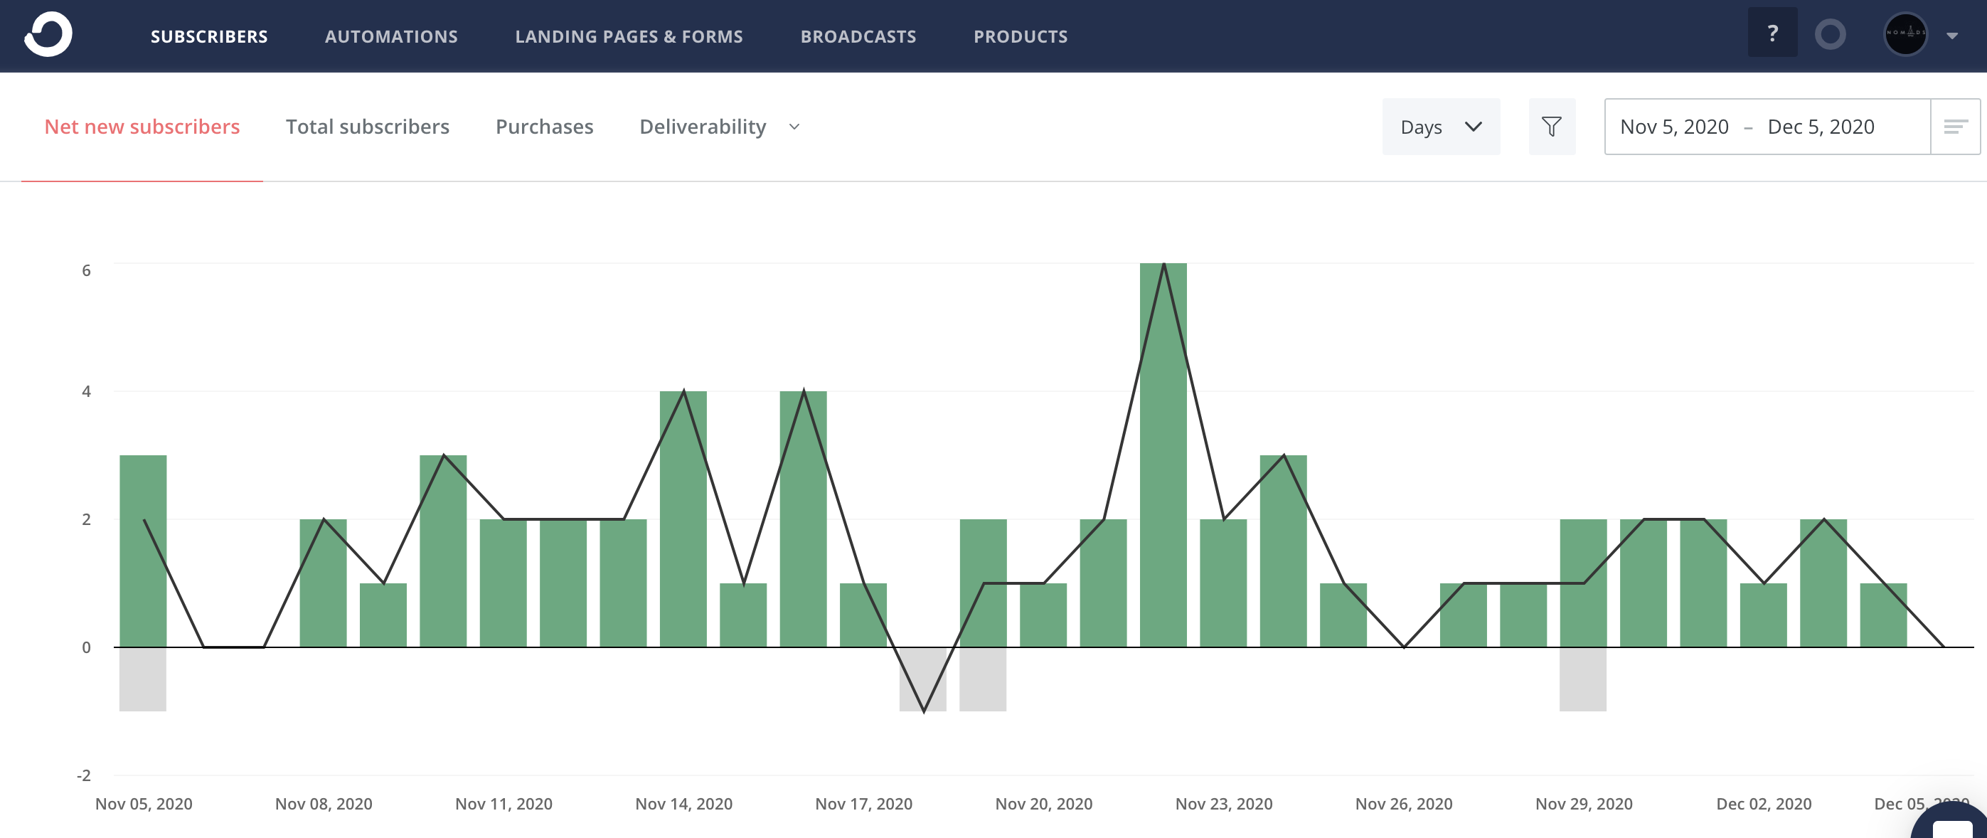Click the filter funnel icon
Viewport: 1987px width, 838px height.
[1551, 125]
